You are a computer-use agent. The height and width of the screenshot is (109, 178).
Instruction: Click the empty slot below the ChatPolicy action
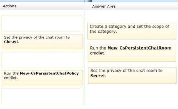pyautogui.click(x=42, y=96)
